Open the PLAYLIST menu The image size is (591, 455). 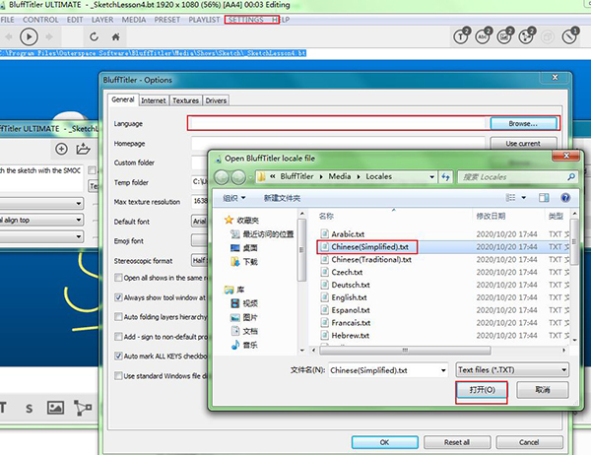[x=204, y=20]
